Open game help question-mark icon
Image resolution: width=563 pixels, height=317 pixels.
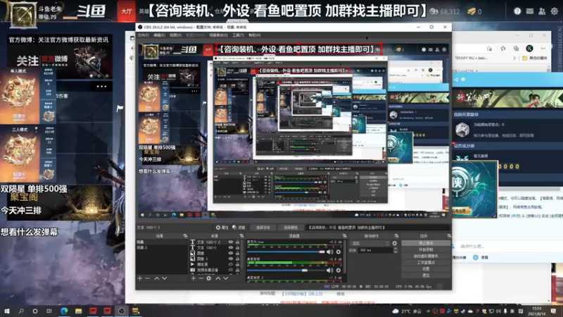[517, 11]
